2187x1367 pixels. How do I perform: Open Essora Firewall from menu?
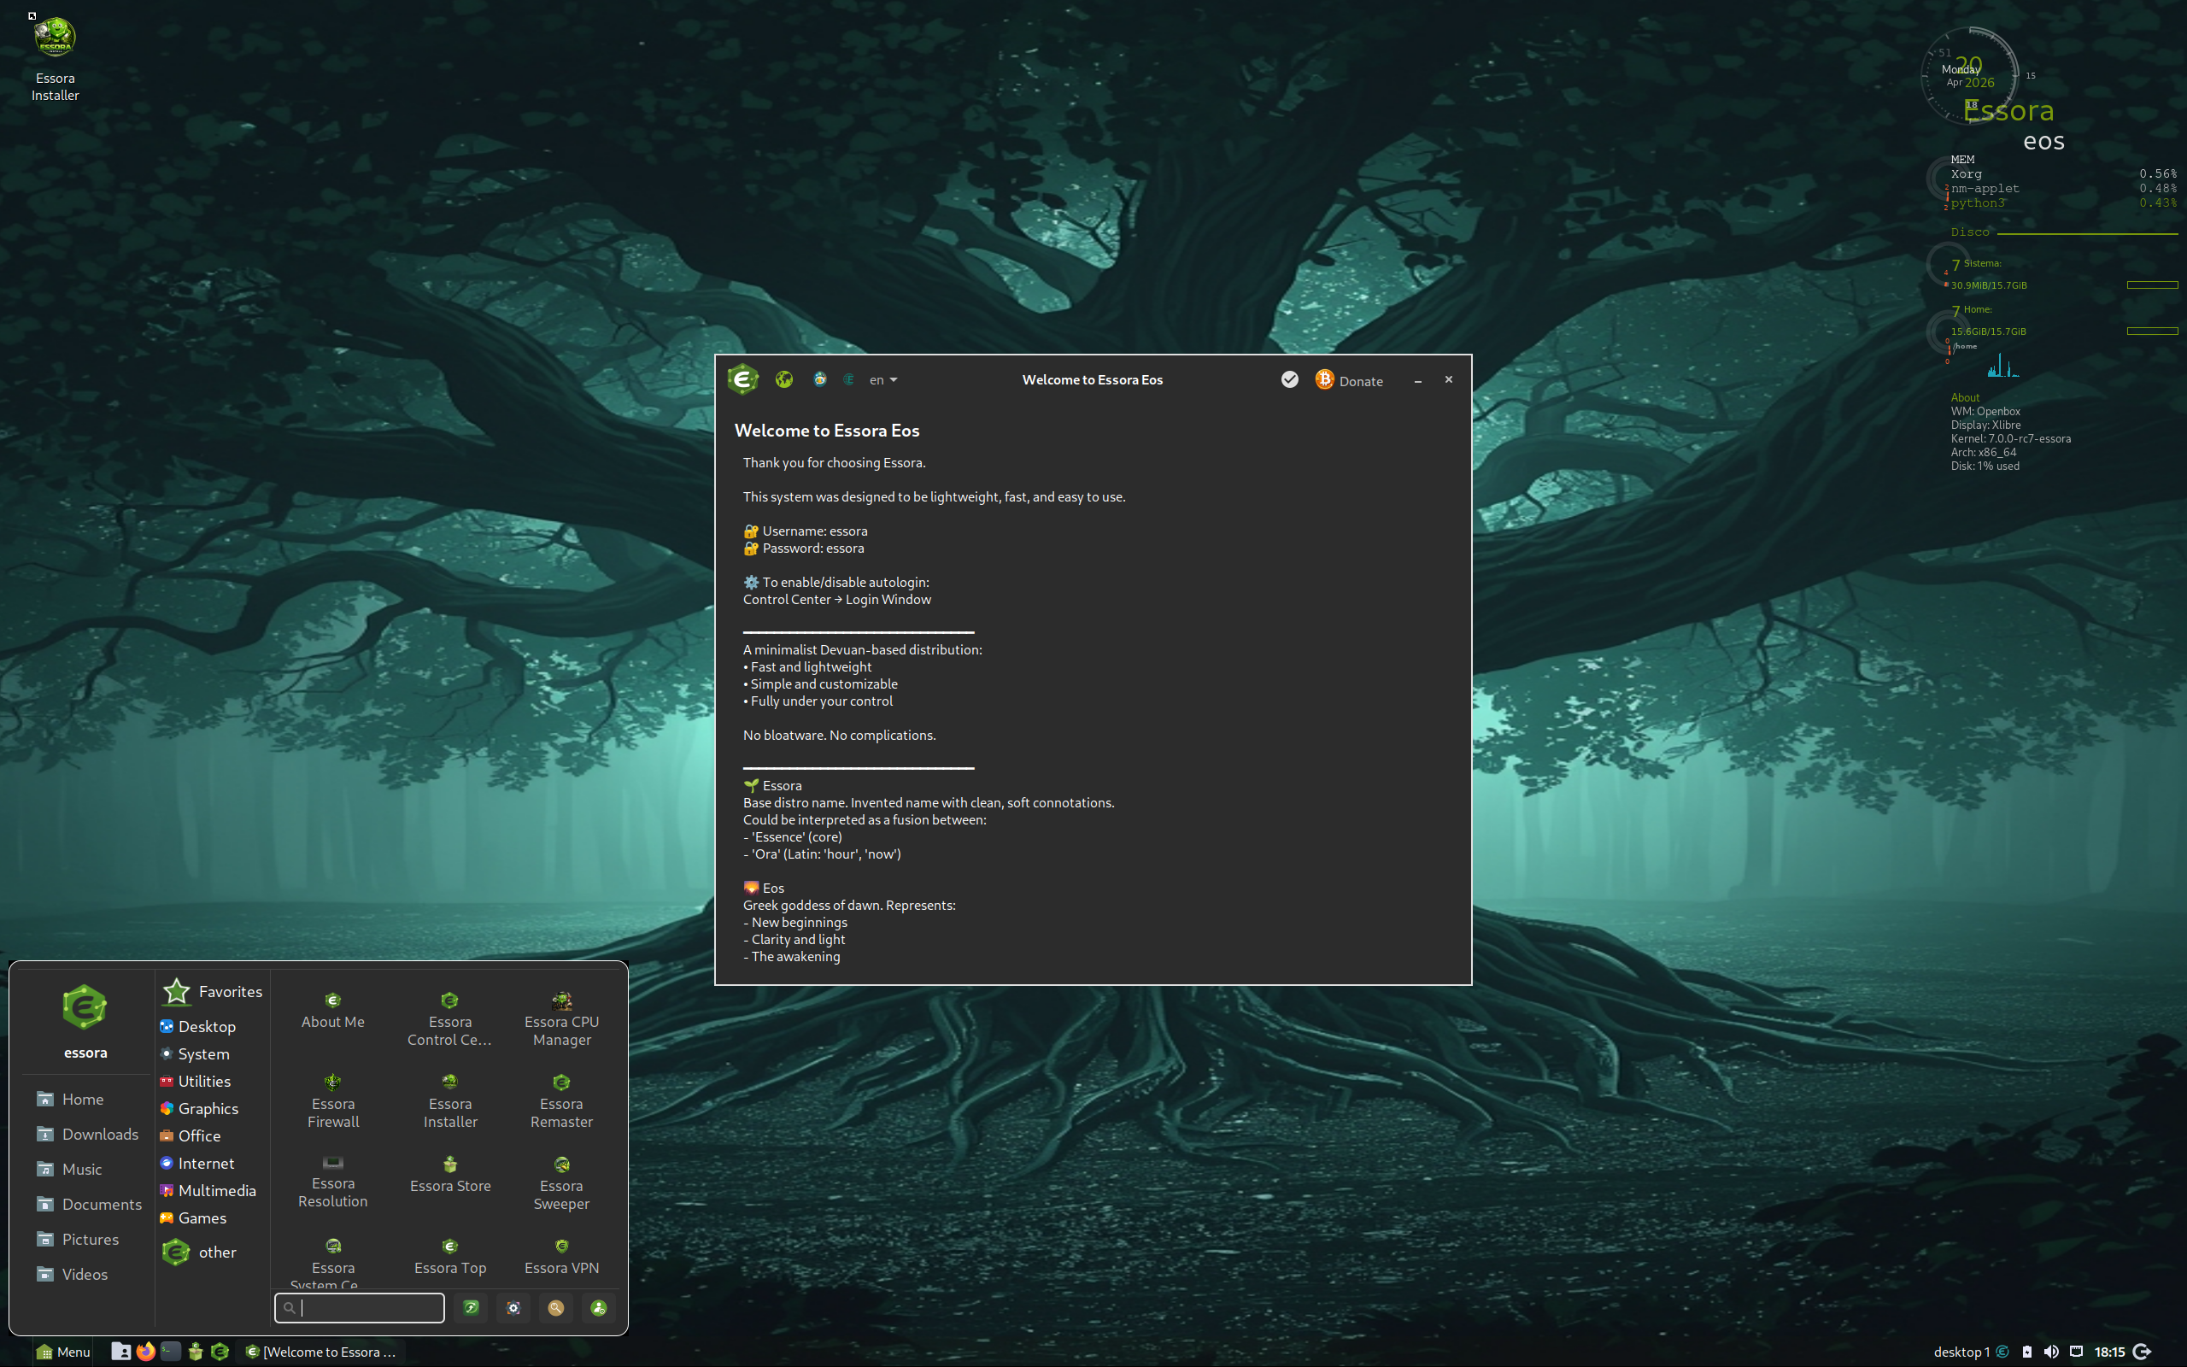(332, 1101)
